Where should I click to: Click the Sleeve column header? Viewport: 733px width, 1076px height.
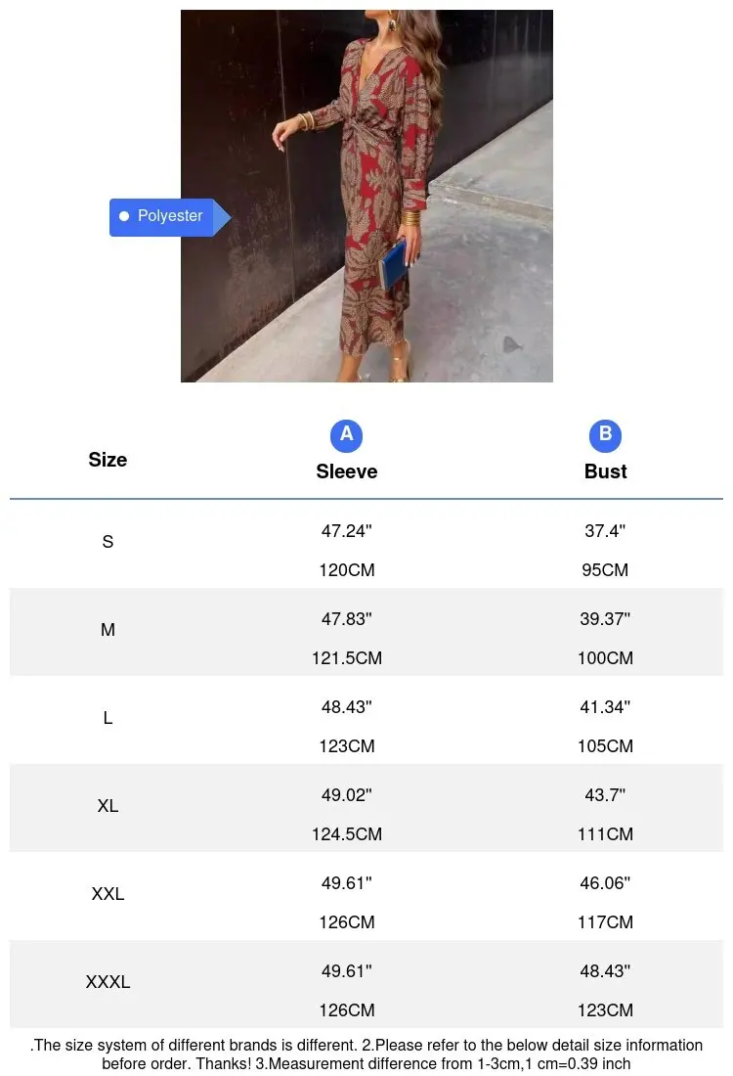346,471
